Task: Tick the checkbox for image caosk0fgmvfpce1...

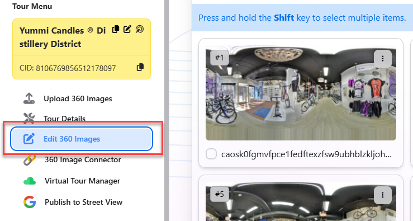Action: [x=211, y=154]
